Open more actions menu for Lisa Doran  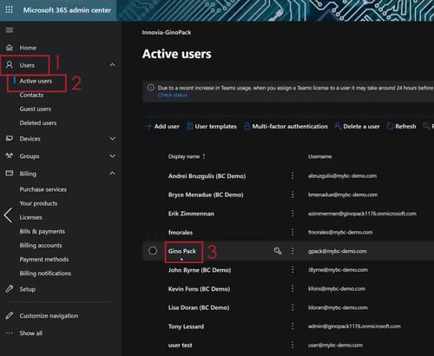(x=293, y=307)
